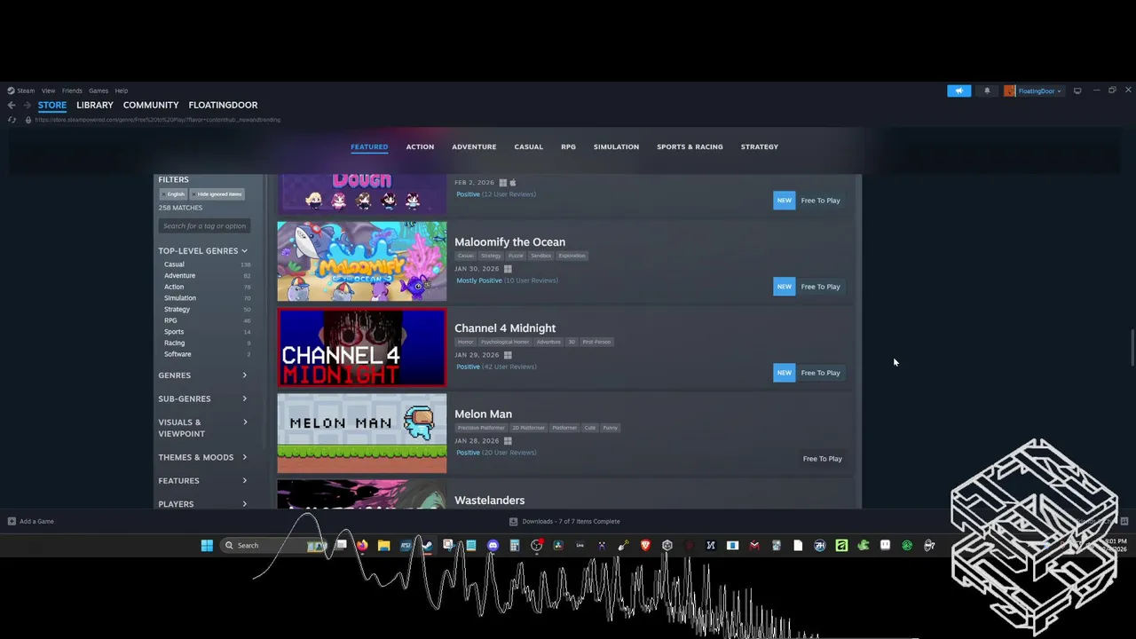Expand the Visuals & Viewpoint section
1136x639 pixels.
click(203, 428)
